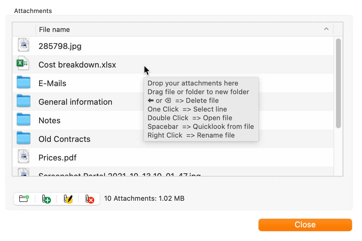The width and height of the screenshot is (362, 241).
Task: Click the 285798.jpg image file icon
Action: (x=23, y=45)
